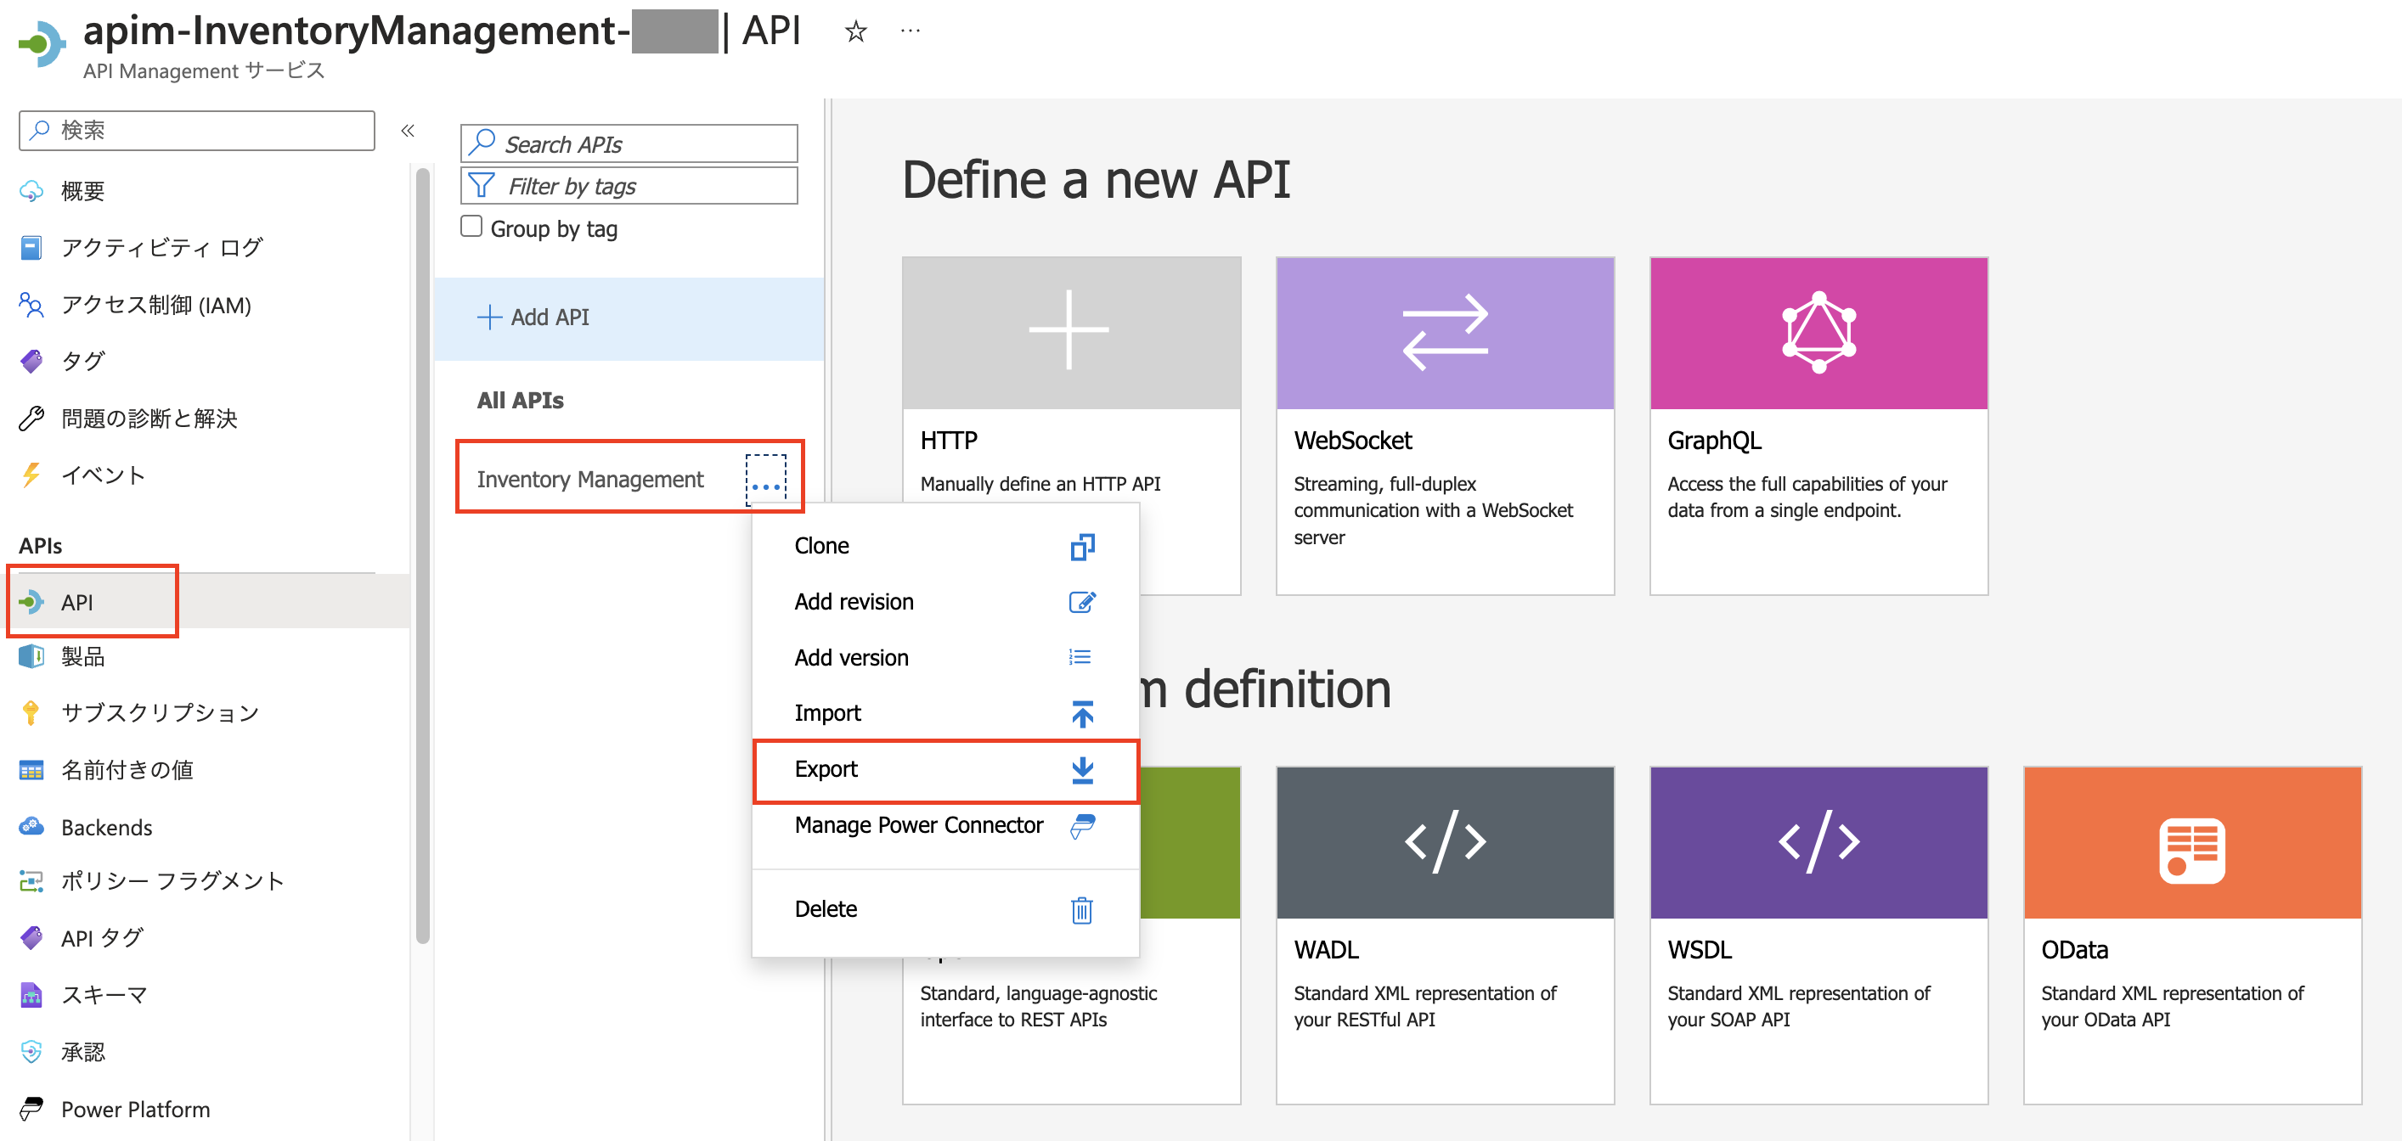
Task: Open Inventory Management context menu via ellipsis
Action: coord(766,482)
